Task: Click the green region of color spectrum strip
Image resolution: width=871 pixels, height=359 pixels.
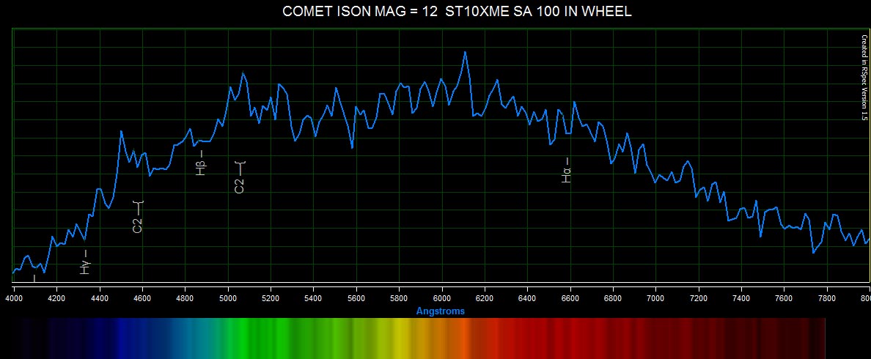Action: pos(242,337)
